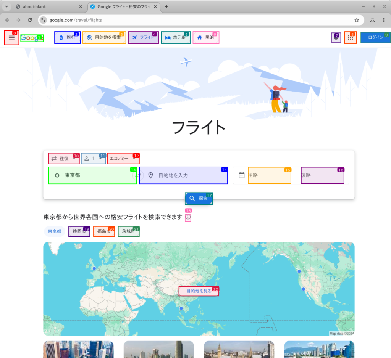Open the Google apps grid

(x=350, y=38)
